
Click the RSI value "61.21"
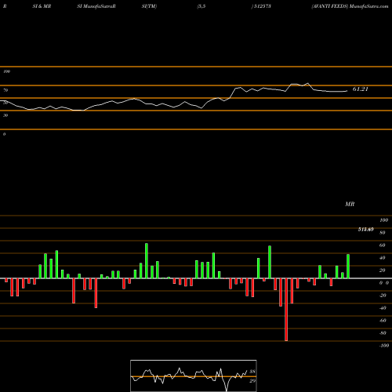(361, 89)
